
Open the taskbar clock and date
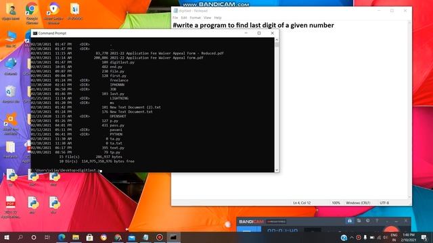(408, 238)
